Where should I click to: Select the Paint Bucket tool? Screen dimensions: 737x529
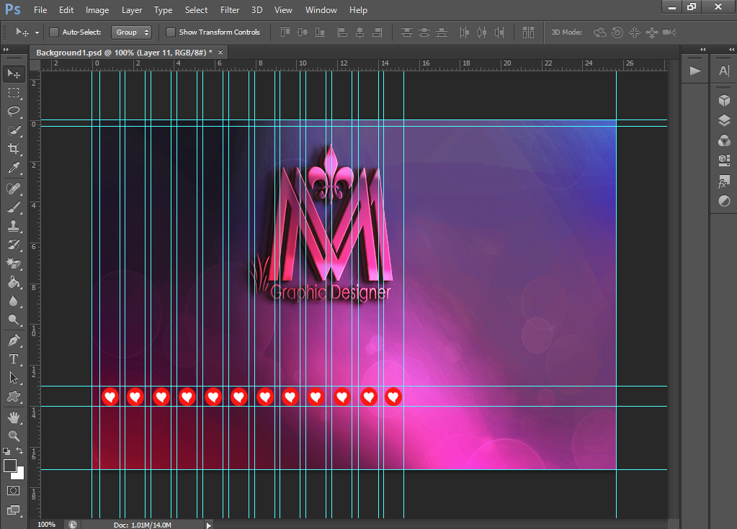(x=14, y=282)
